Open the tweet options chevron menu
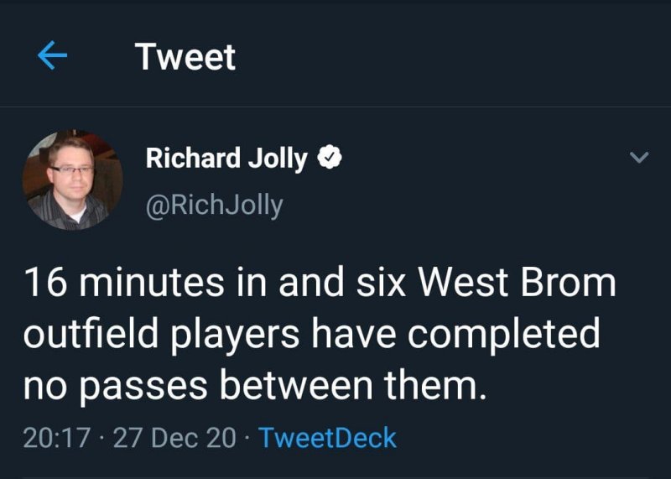Viewport: 671px width, 479px height. 639,158
